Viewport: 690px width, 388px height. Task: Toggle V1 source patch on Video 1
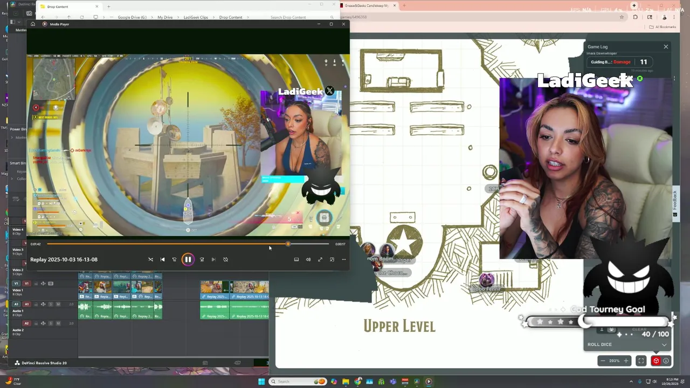(16, 283)
